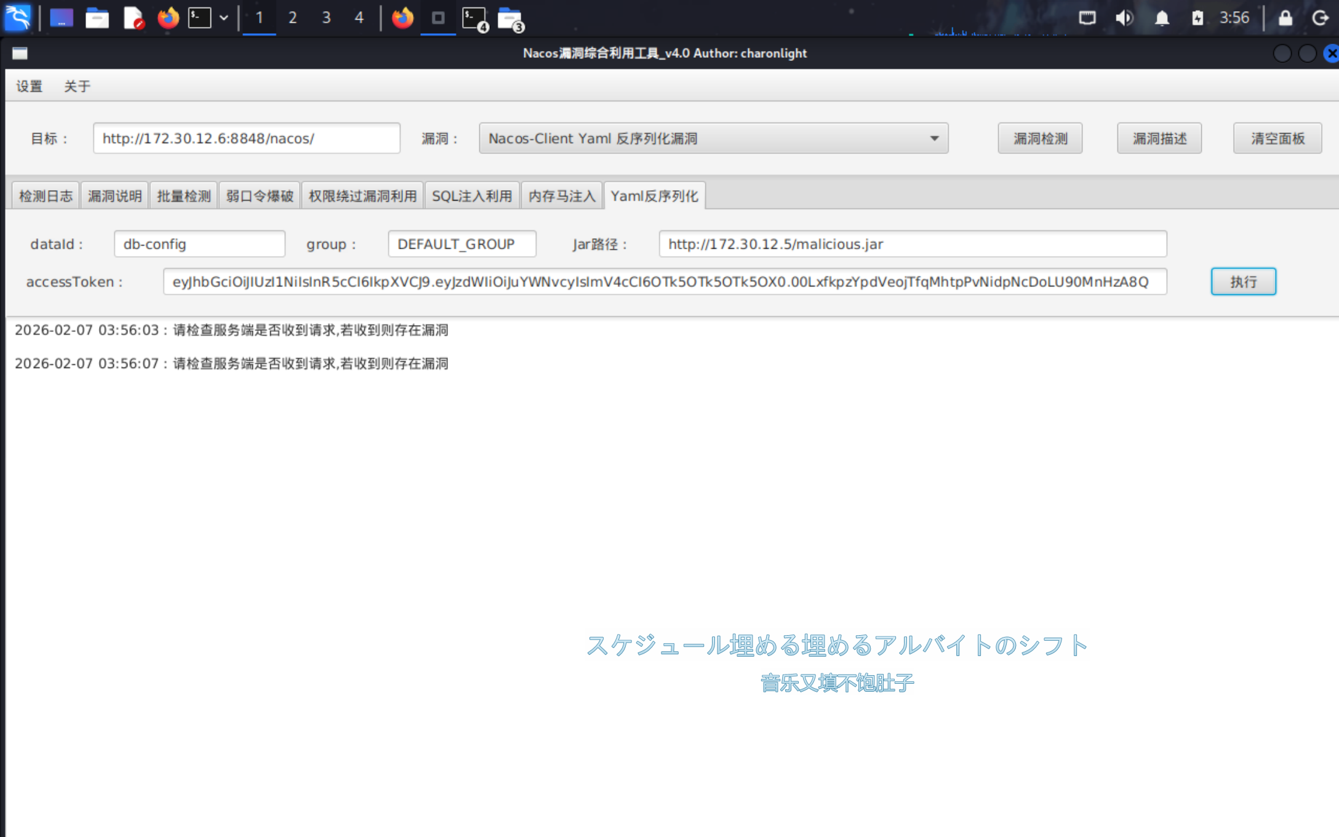Open the 设置 menu

click(29, 86)
